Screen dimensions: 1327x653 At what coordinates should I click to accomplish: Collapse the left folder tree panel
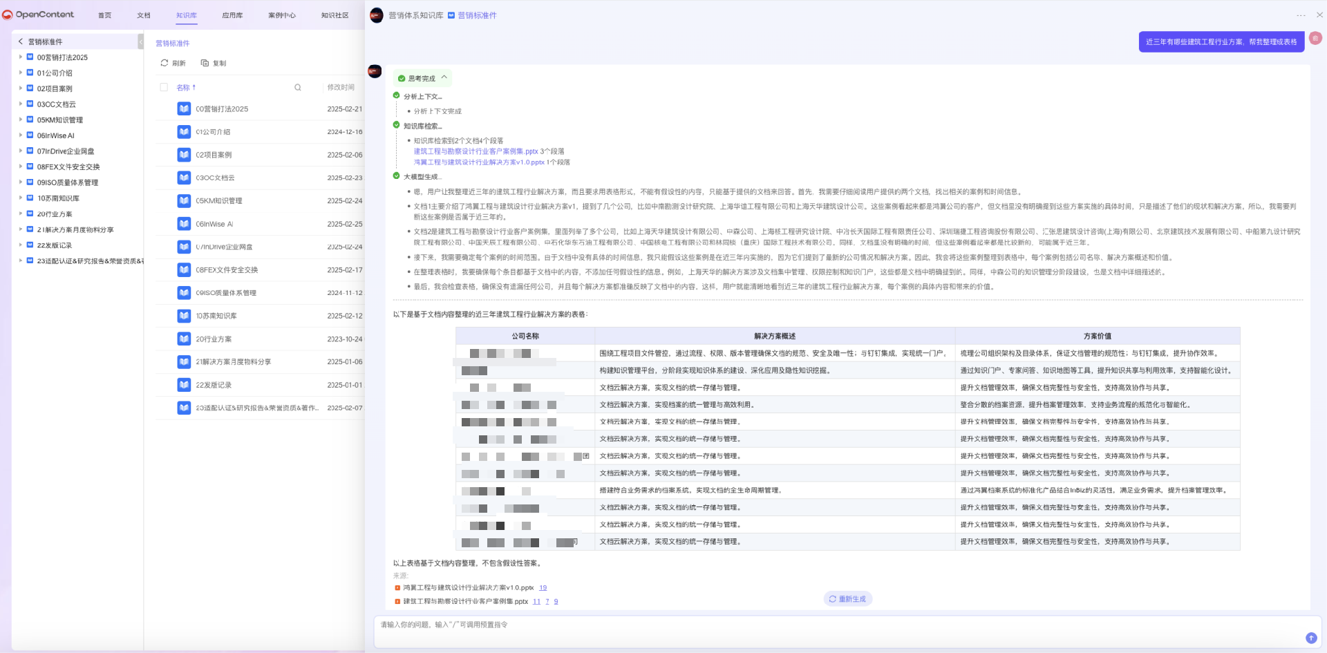pyautogui.click(x=141, y=42)
